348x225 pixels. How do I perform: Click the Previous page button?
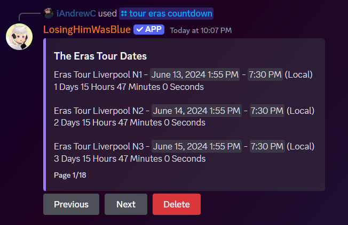point(71,204)
